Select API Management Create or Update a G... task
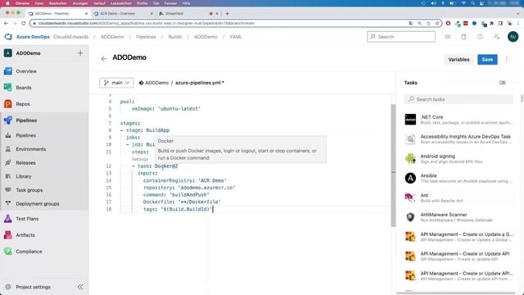The height and width of the screenshot is (295, 524). pyautogui.click(x=458, y=237)
